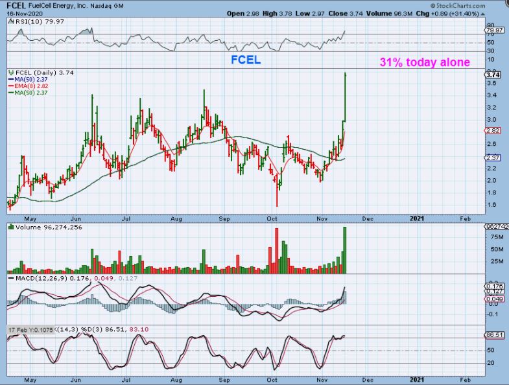Viewport: 509px width, 385px height.
Task: Click the '17 Feb Y:0.1075' cursor readout
Action: pos(30,330)
